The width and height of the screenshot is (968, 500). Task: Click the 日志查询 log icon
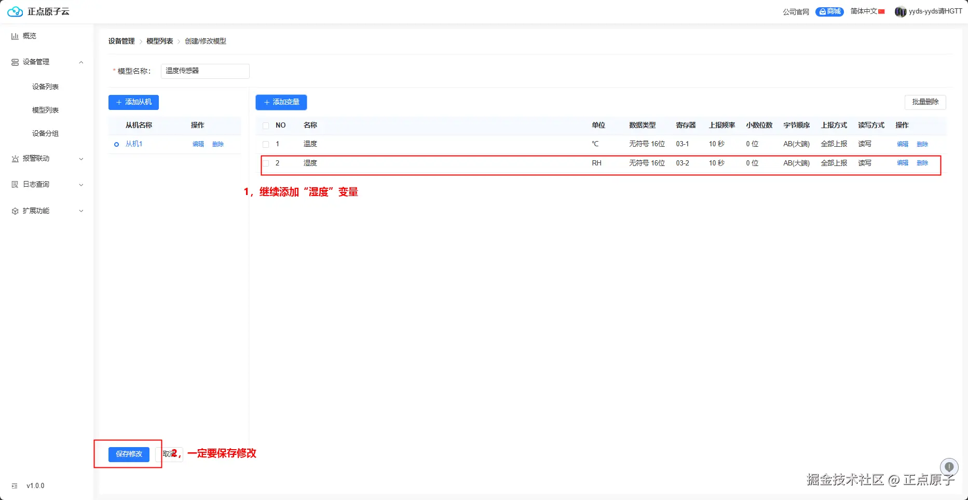pyautogui.click(x=15, y=185)
